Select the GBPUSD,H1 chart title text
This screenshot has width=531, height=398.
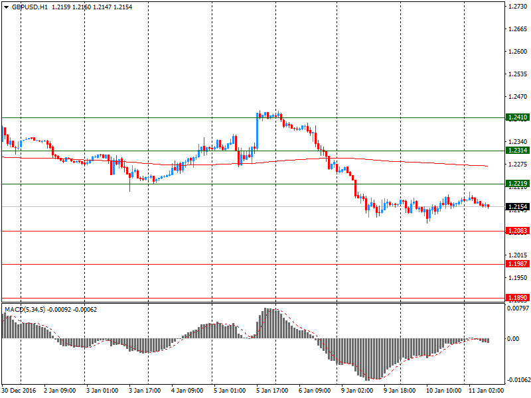coord(30,7)
